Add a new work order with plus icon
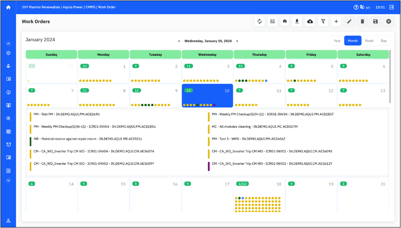Image resolution: width=401 pixels, height=228 pixels. click(x=336, y=22)
